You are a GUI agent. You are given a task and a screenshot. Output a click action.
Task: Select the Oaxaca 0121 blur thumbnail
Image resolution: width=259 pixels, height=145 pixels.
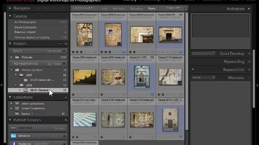pyautogui.click(x=85, y=120)
